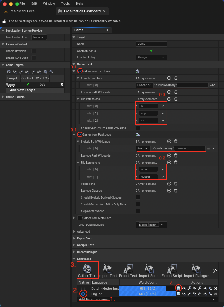Image resolution: width=224 pixels, height=307 pixels.
Task: Click the target Name input field
Action: pyautogui.click(x=151, y=44)
